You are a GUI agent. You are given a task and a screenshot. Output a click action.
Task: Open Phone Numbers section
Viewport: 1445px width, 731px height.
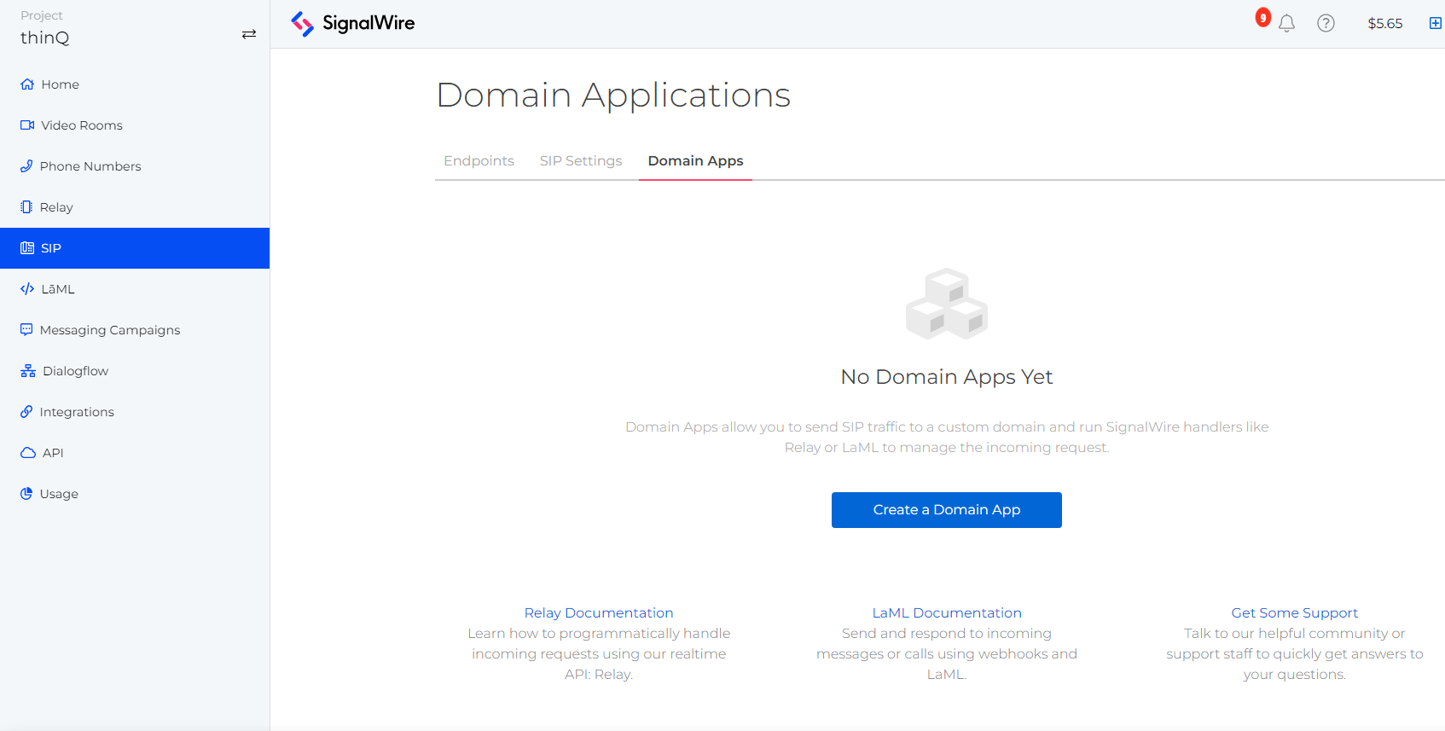point(90,166)
